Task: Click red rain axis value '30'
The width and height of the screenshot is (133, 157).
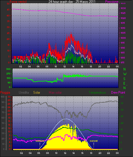Action: click(x=9, y=97)
